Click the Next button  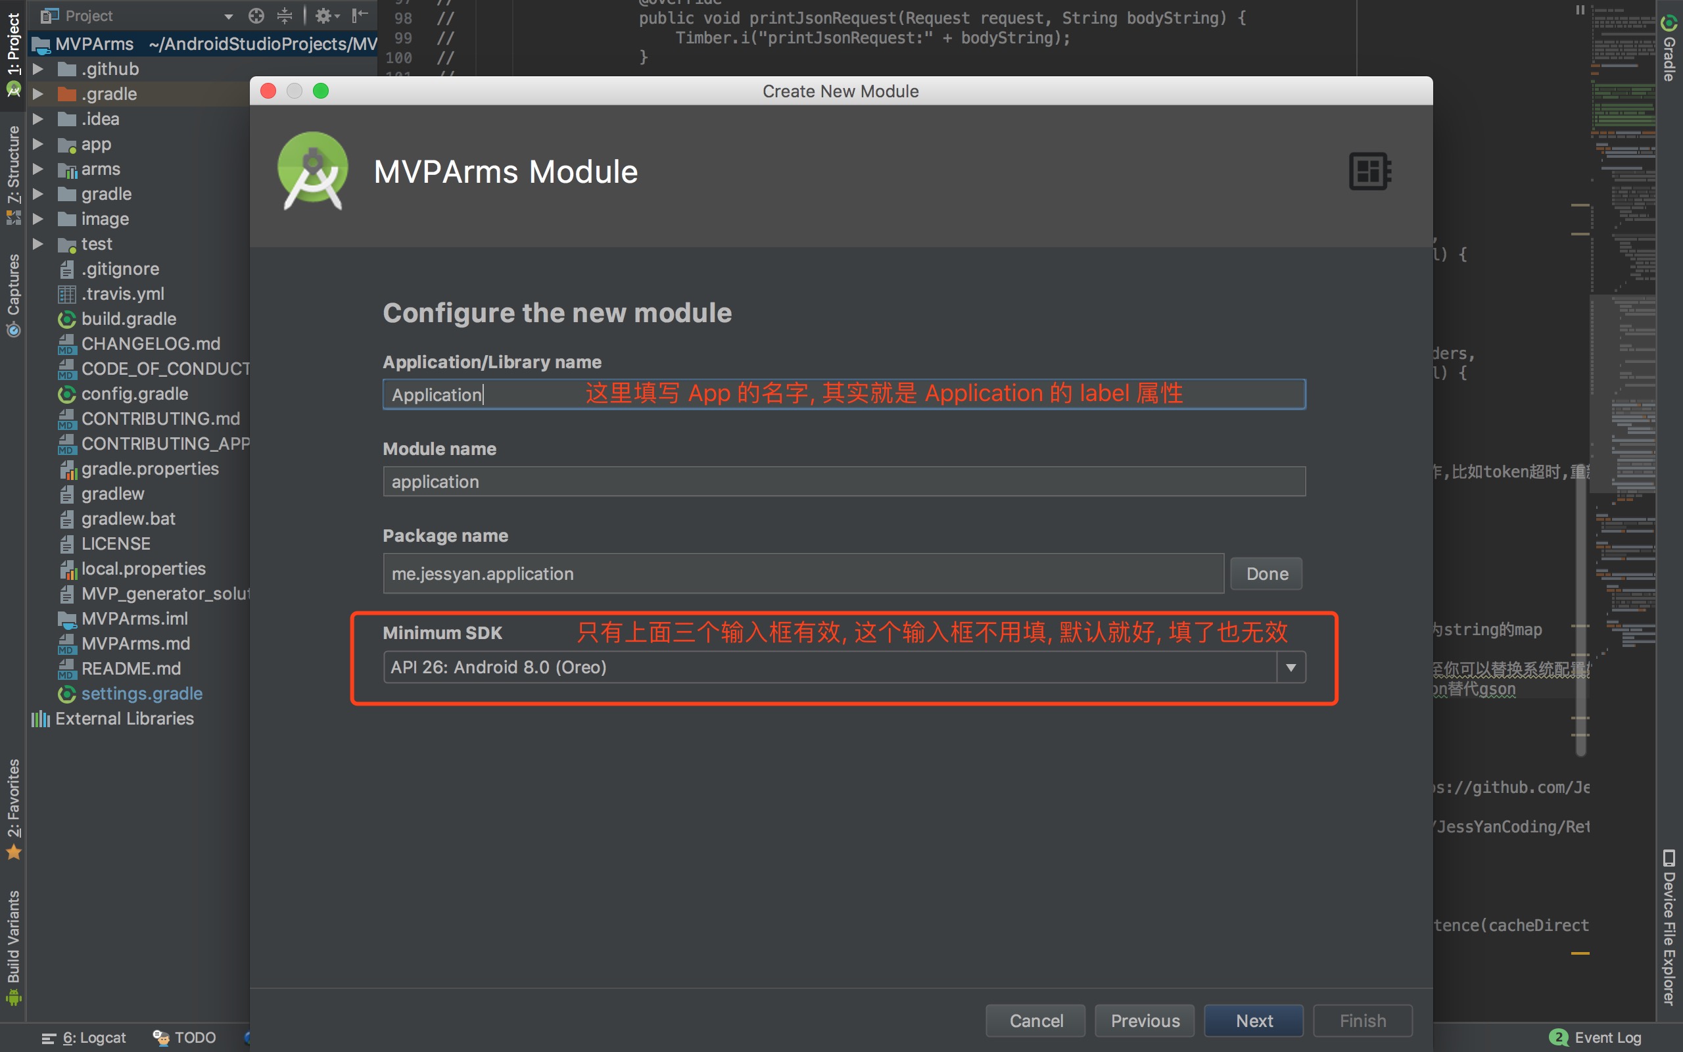pos(1253,1020)
